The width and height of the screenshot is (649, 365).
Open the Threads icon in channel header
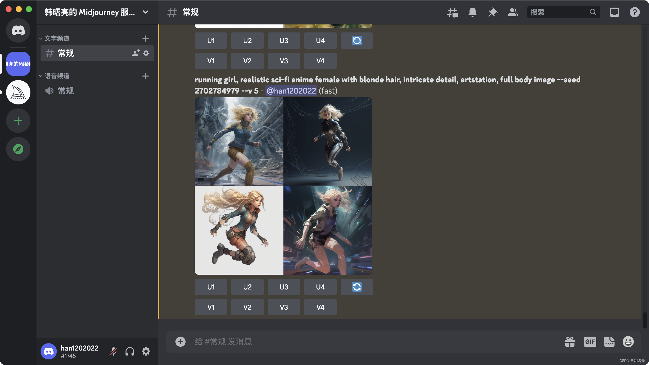[x=453, y=12]
